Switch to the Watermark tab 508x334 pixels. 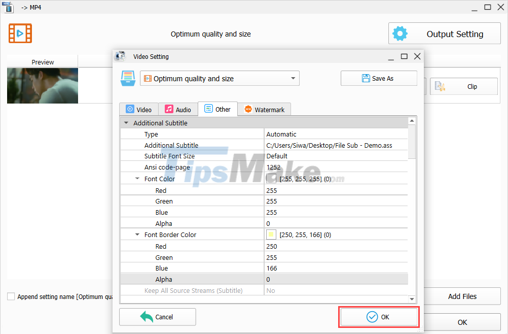[264, 109]
